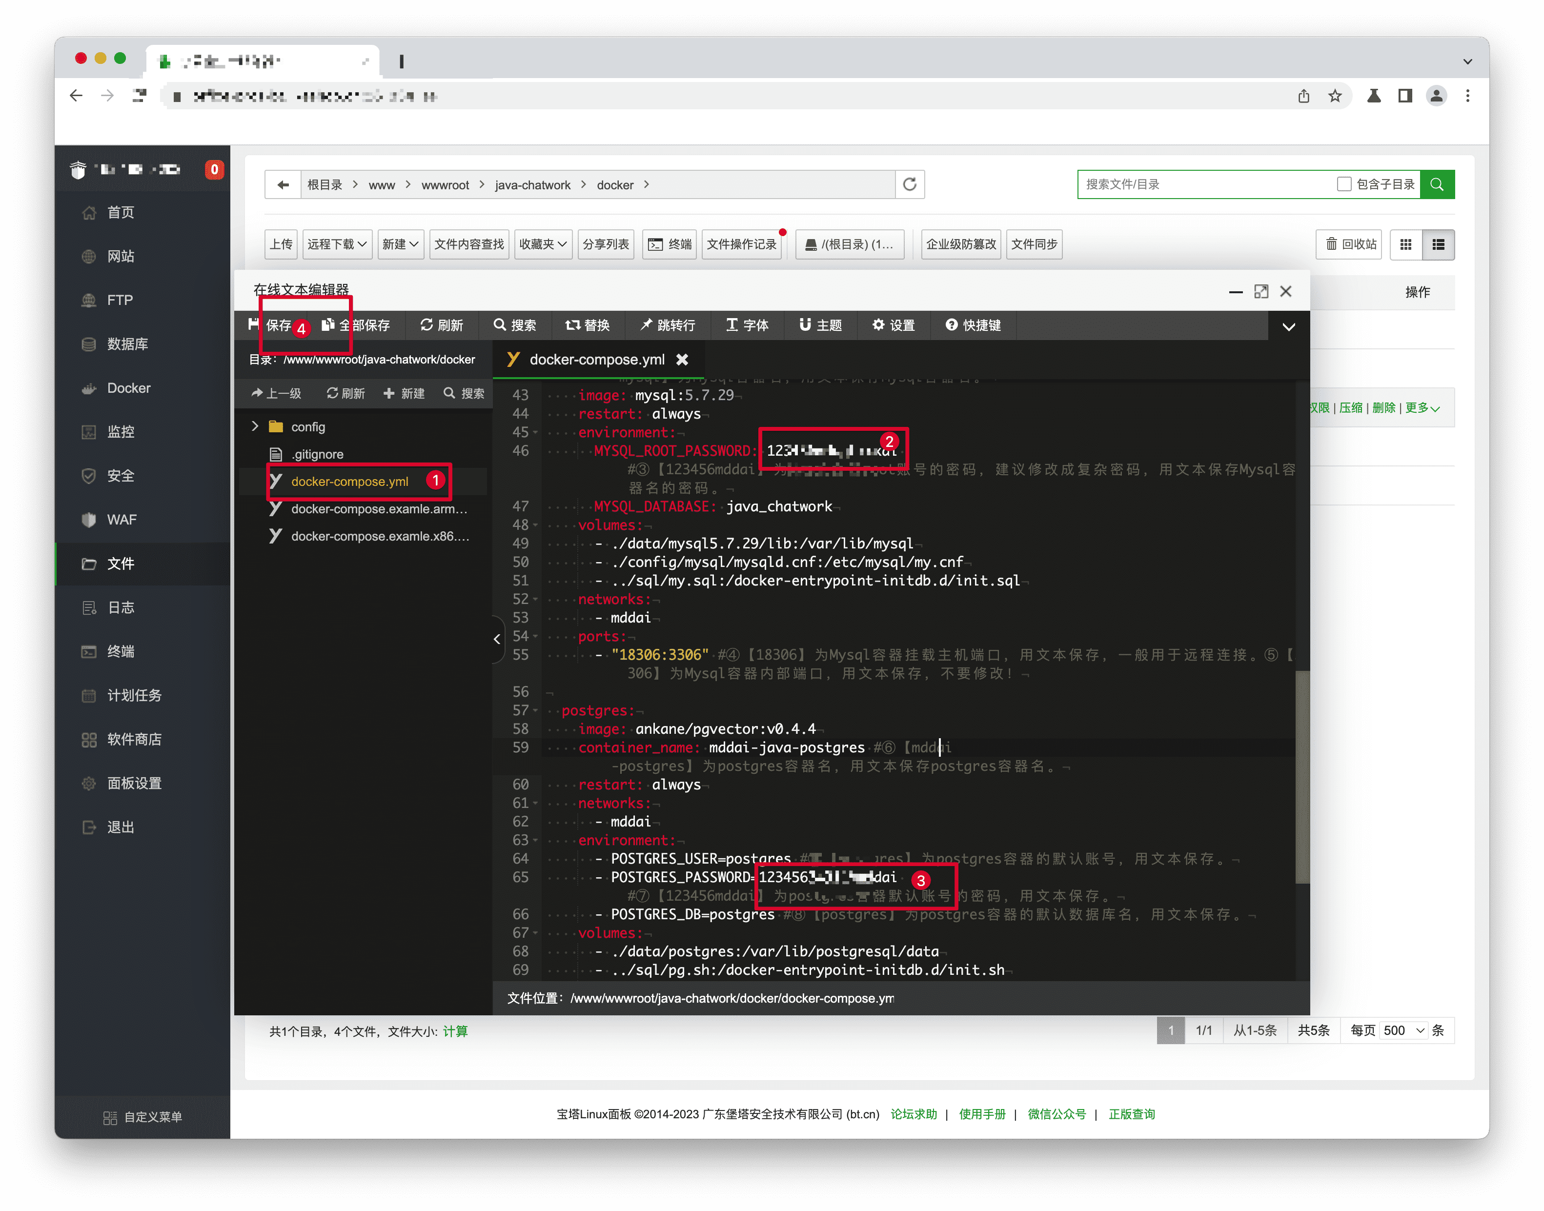Refresh the directory path bar
1544x1211 pixels.
coord(909,184)
